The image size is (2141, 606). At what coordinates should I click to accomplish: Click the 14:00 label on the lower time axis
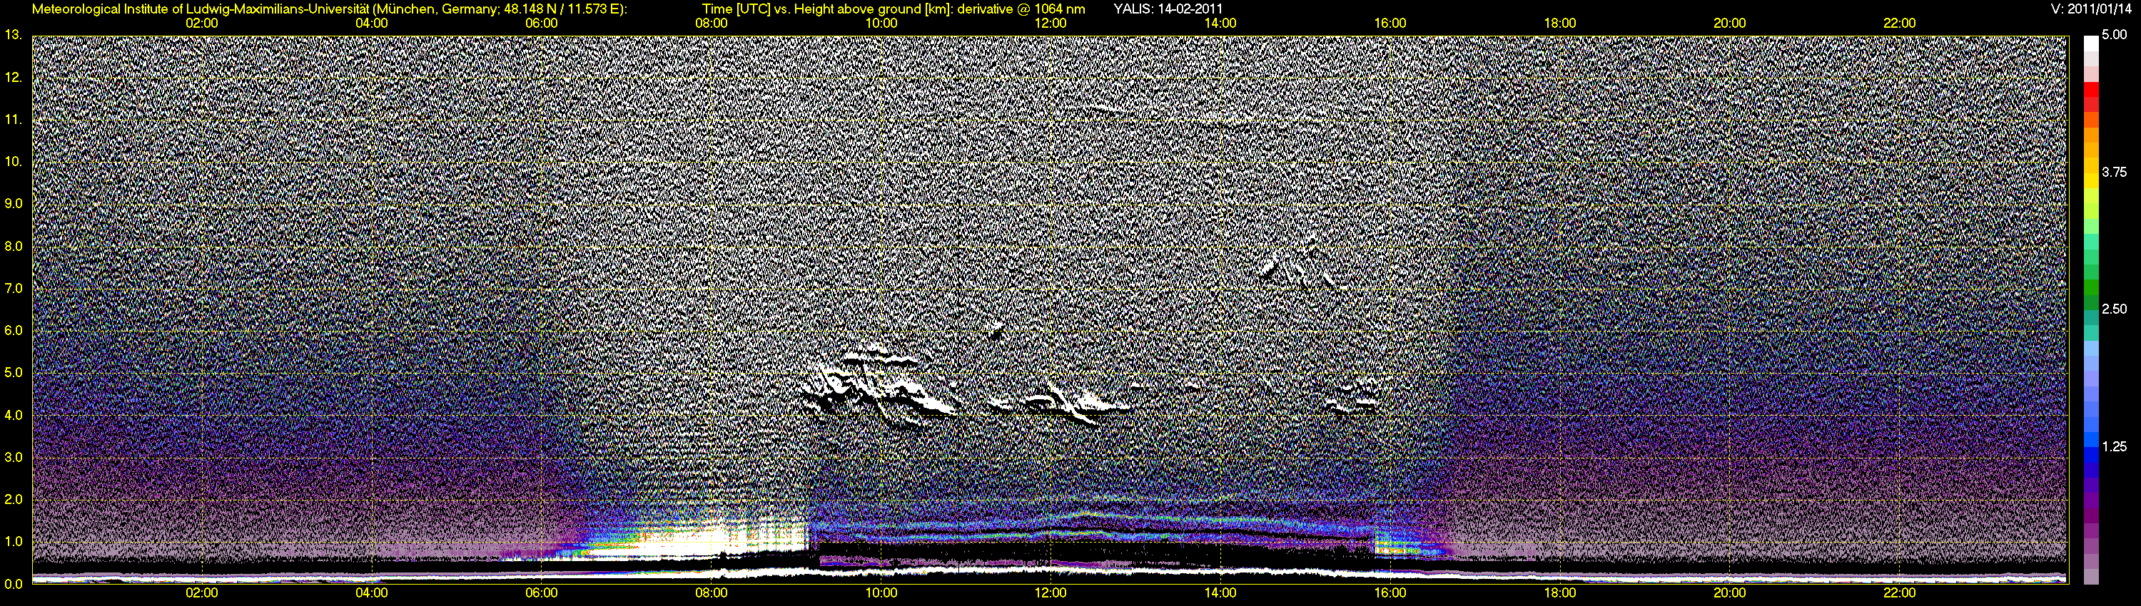[1220, 594]
